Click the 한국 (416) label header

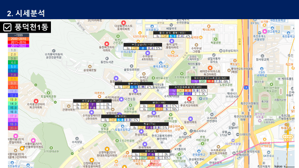(151, 151)
